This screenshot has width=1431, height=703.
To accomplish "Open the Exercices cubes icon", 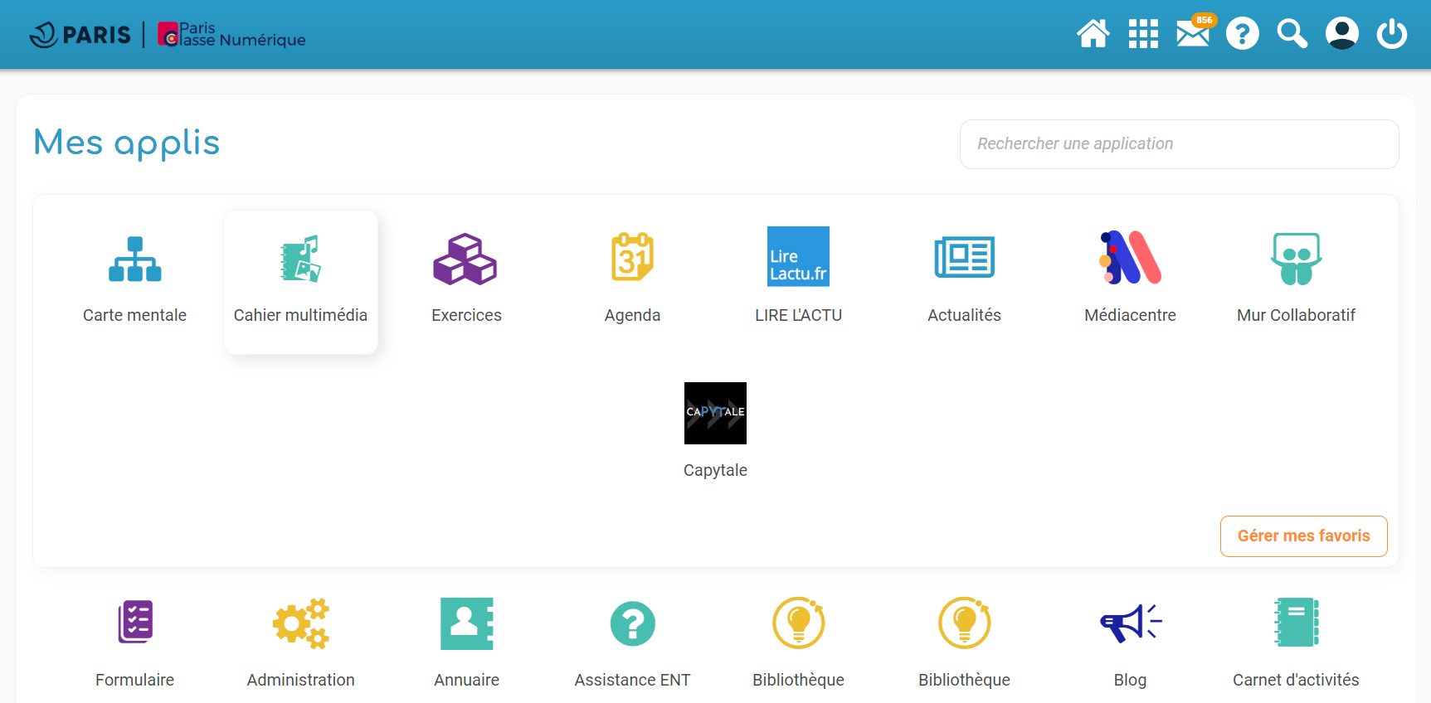I will coord(465,259).
